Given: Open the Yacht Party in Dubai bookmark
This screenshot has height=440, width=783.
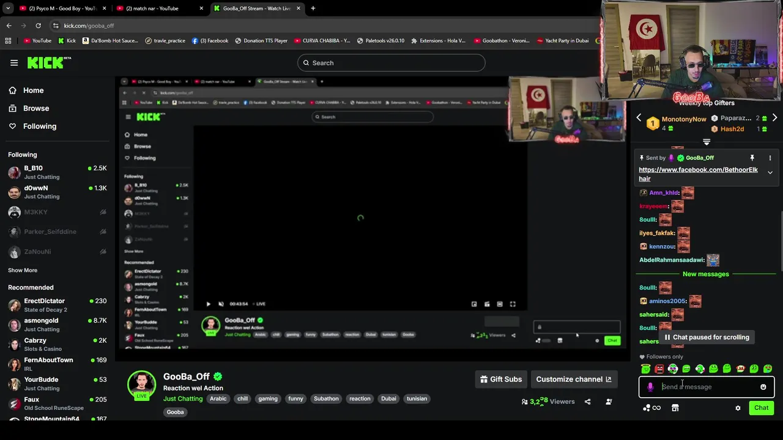Looking at the screenshot, I should [x=562, y=40].
